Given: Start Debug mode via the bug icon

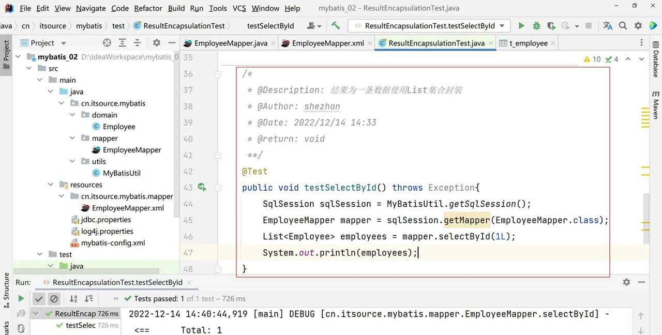Looking at the screenshot, I should click(x=536, y=25).
